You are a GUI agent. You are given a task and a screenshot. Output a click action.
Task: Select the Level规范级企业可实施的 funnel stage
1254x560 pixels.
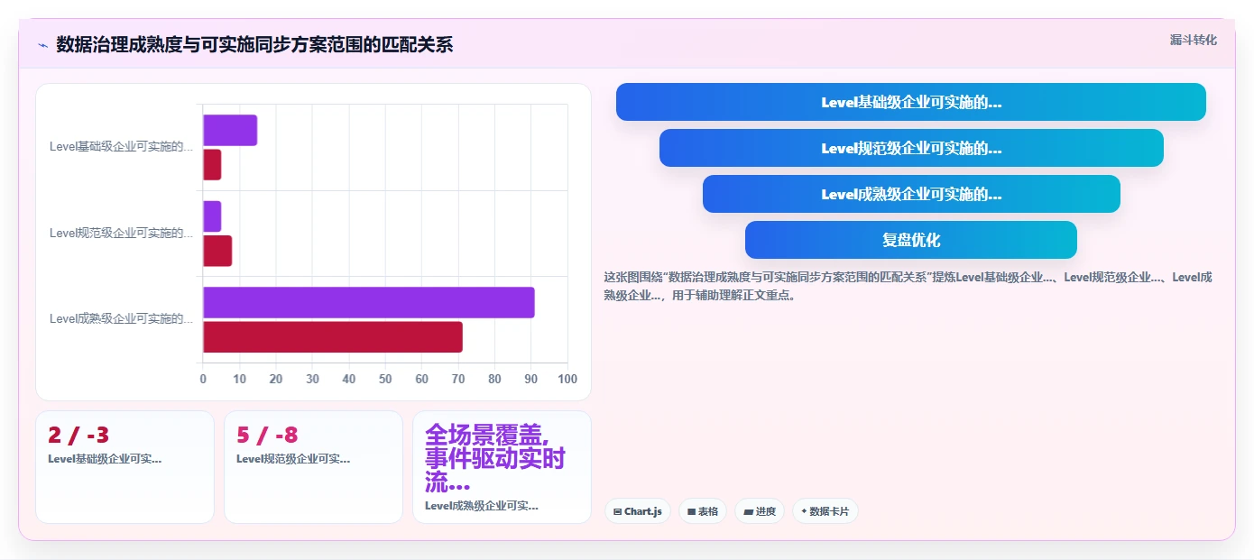pos(911,148)
